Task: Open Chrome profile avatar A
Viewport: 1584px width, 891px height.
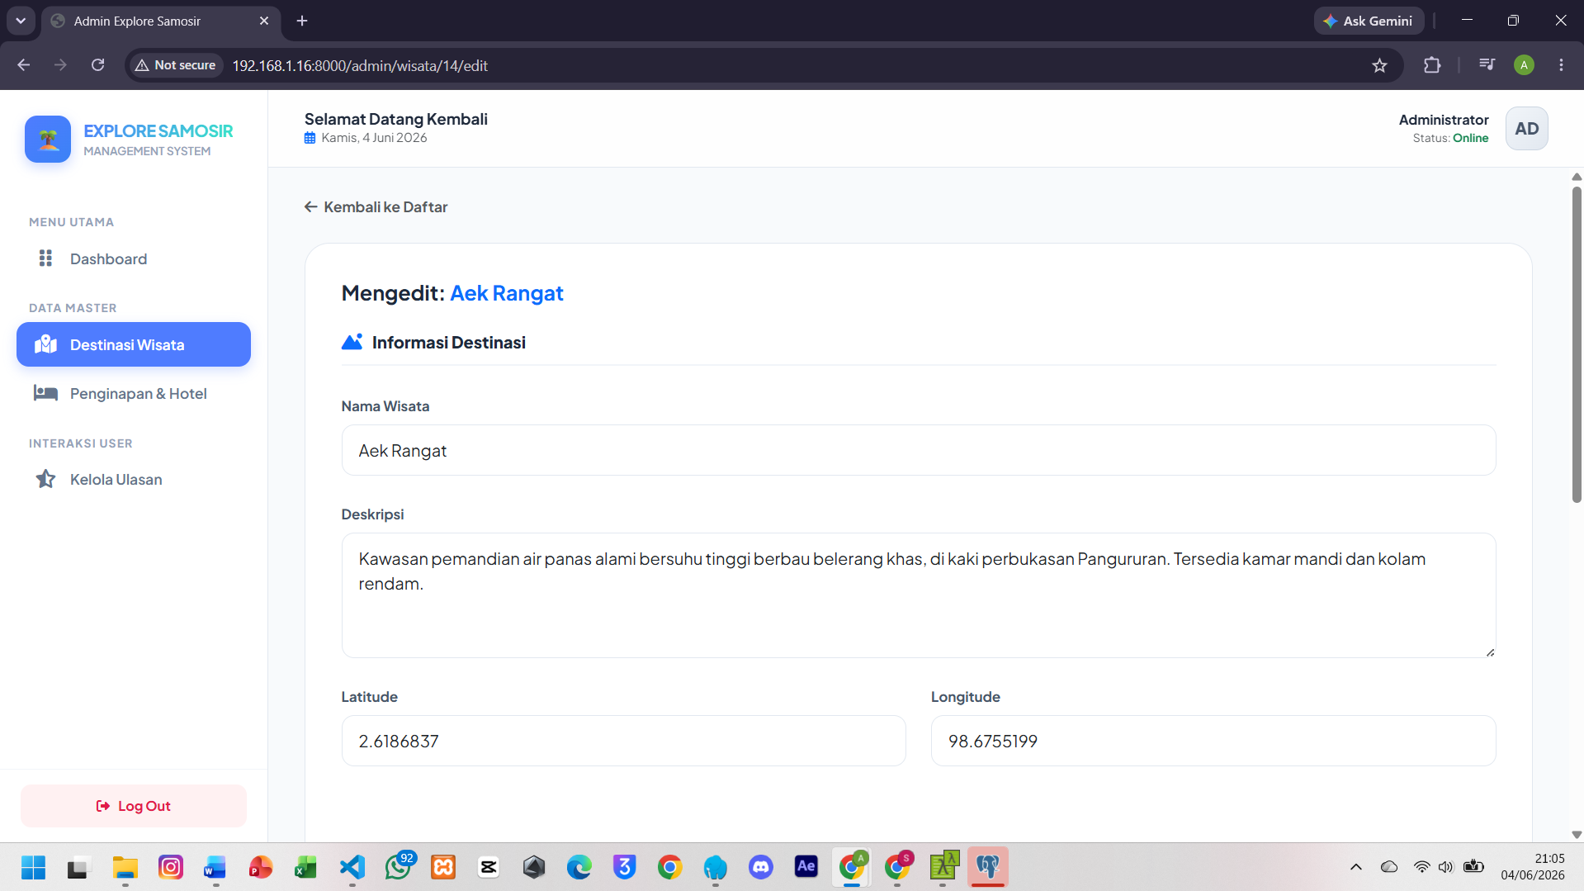Action: pos(1524,65)
